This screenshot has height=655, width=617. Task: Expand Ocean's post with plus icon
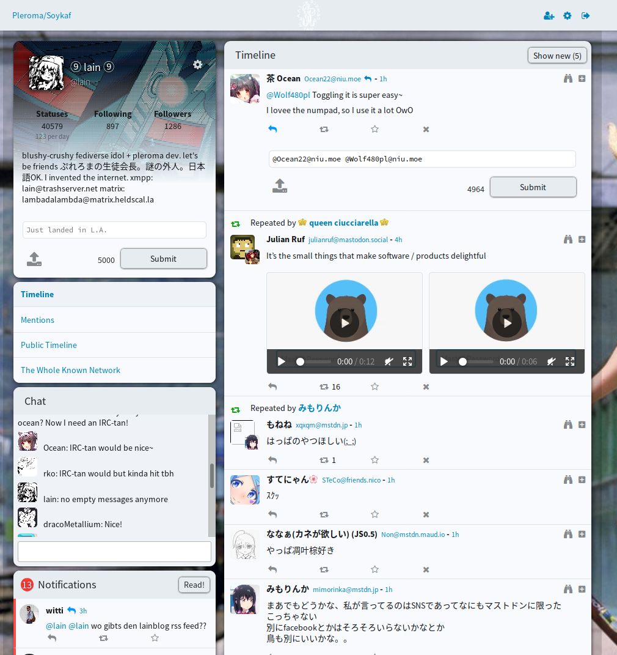[582, 78]
